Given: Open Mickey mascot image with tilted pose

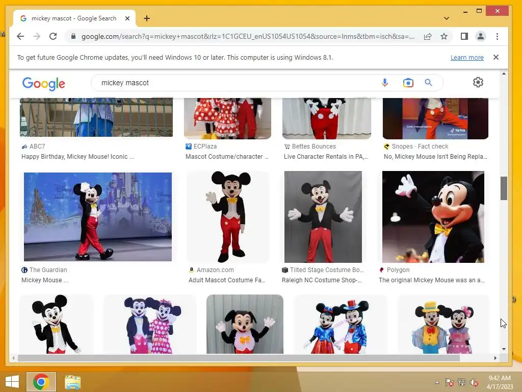Looking at the screenshot, I should pyautogui.click(x=56, y=324).
